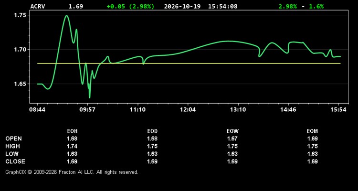Select the EOD column header
This screenshot has width=358, height=191.
point(152,131)
